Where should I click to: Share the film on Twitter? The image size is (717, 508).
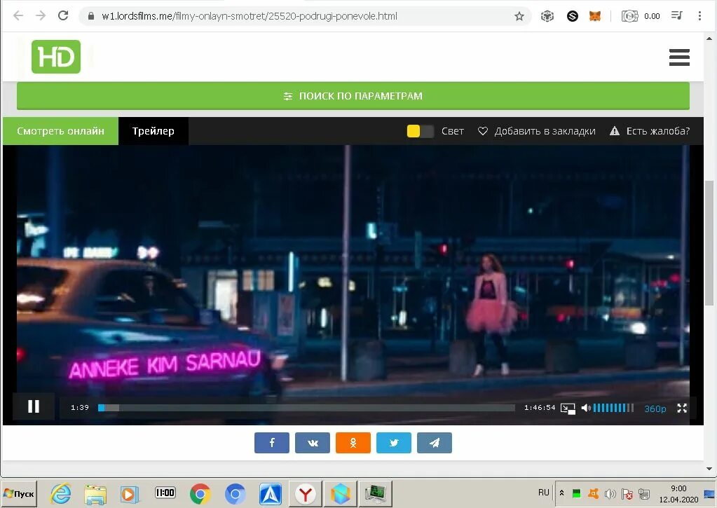click(x=394, y=443)
